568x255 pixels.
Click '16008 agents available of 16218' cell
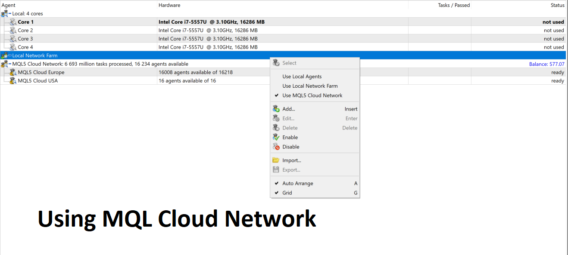coord(196,72)
